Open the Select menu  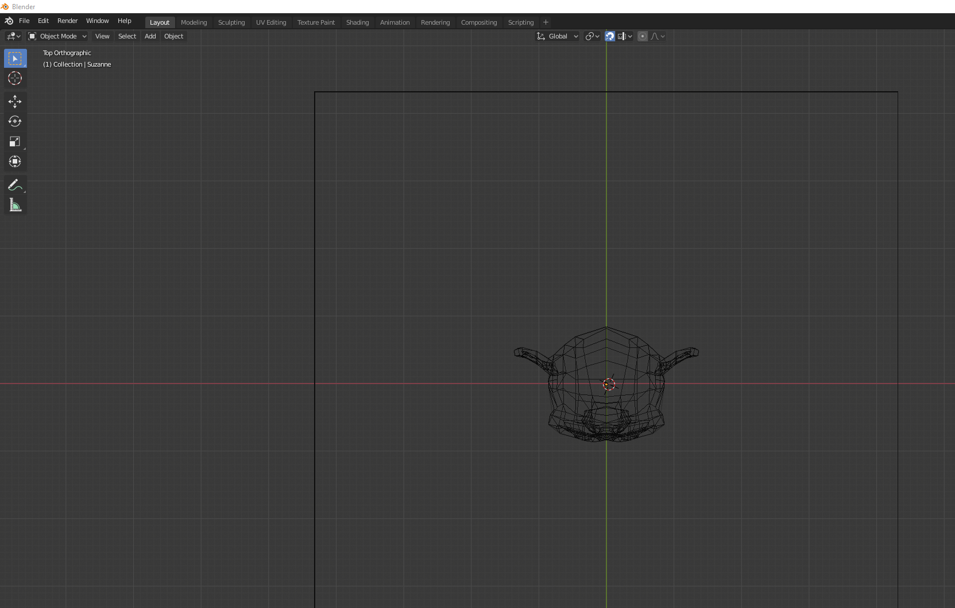pos(127,36)
